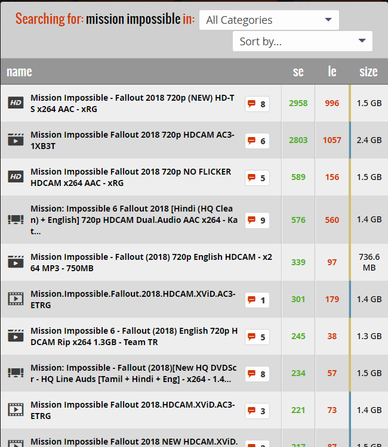
Task: Open 1 comment on the Mission.Impossible.Fallout.2018.HDCAM.XViD torrent
Action: coord(257,300)
